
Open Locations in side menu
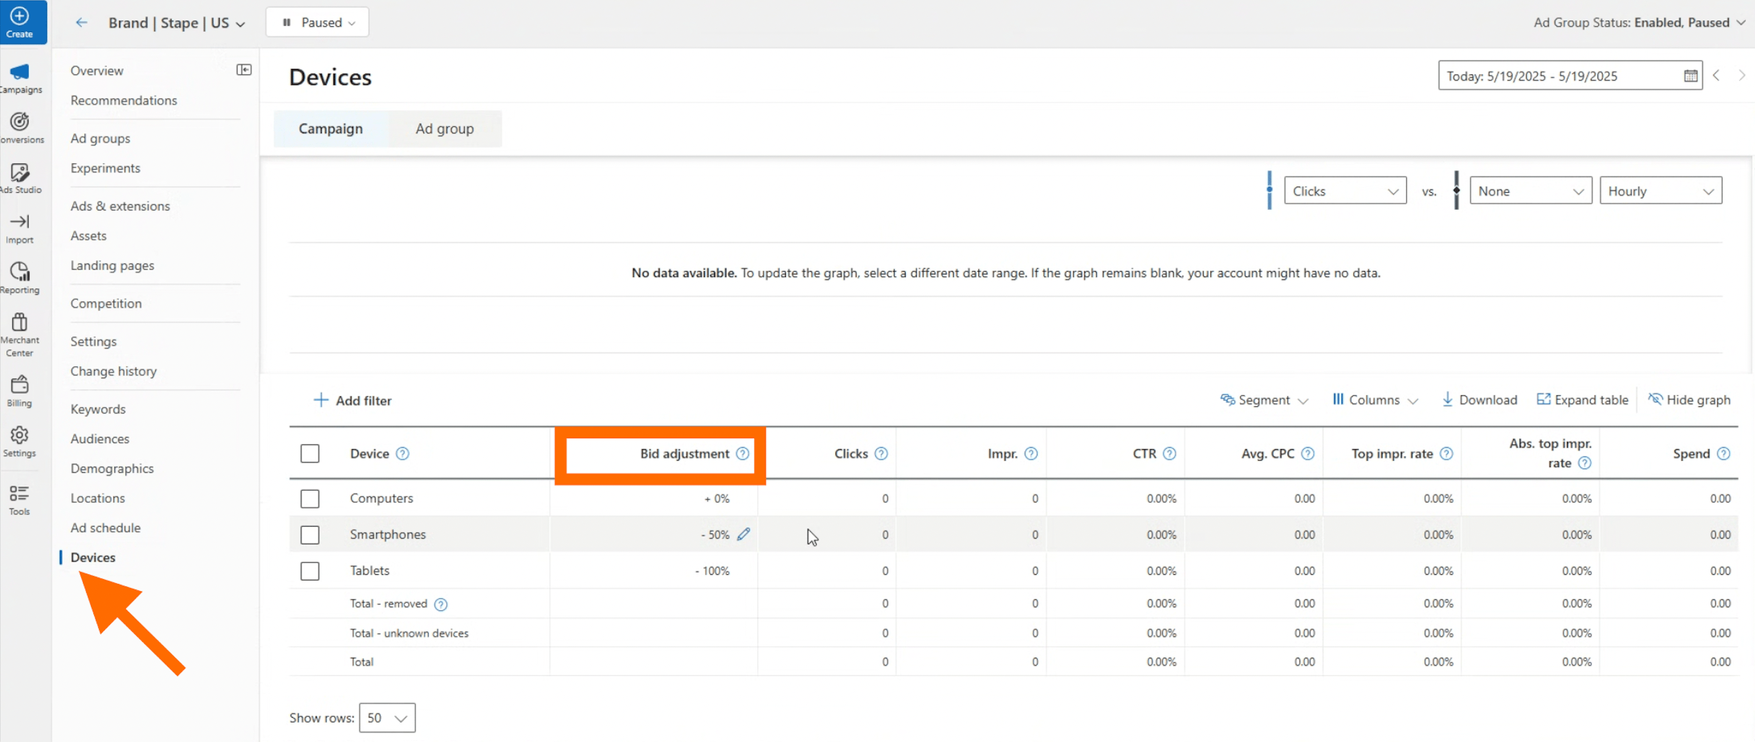(x=98, y=499)
